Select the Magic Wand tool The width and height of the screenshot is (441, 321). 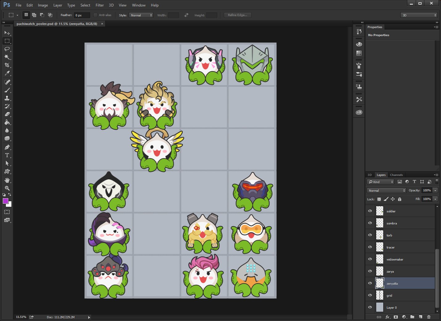tap(7, 57)
